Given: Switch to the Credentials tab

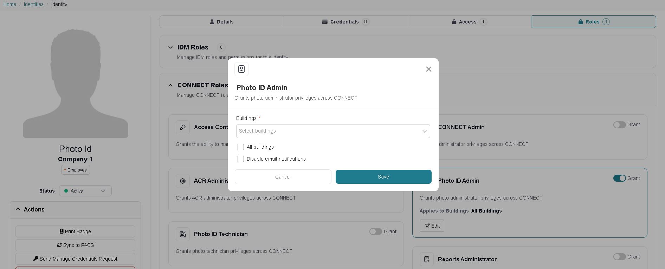Looking at the screenshot, I should [x=346, y=22].
